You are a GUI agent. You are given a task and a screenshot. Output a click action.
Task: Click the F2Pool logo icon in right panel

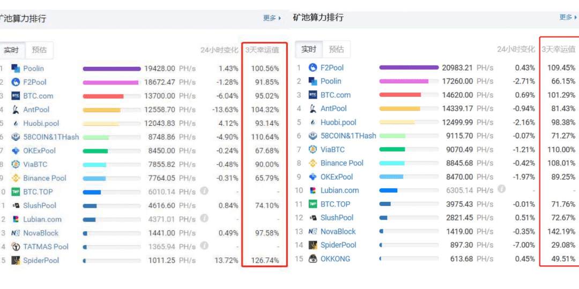click(313, 68)
